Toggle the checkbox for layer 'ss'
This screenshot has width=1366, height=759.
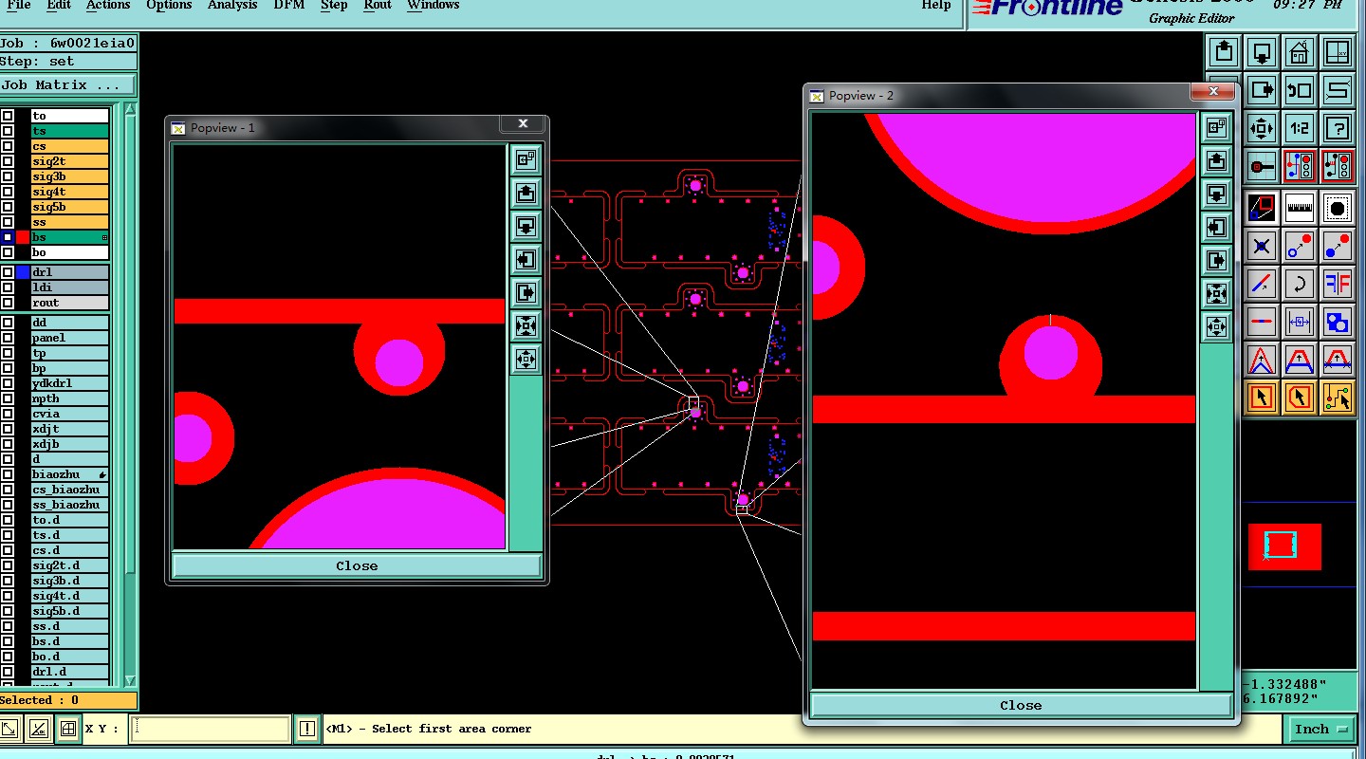click(8, 222)
